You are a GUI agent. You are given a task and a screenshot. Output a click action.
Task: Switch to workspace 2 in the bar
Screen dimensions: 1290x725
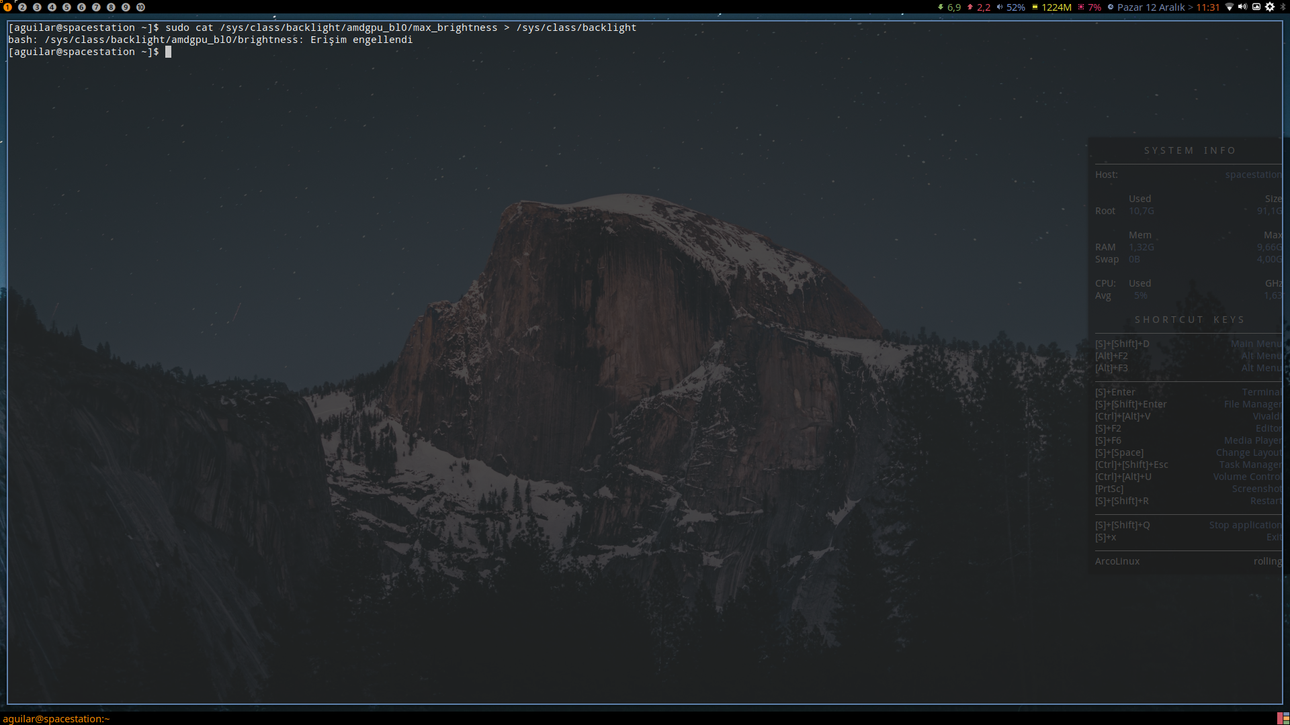[x=22, y=7]
